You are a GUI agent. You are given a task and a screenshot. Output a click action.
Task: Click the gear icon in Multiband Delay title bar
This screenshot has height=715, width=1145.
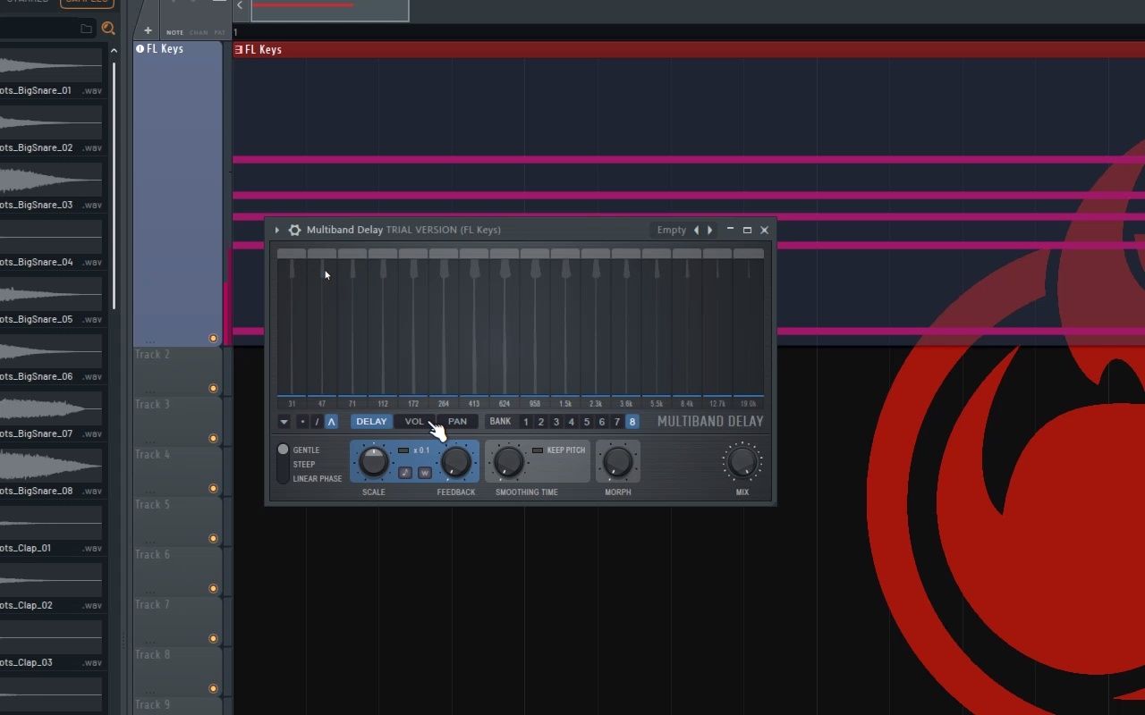[x=294, y=230]
